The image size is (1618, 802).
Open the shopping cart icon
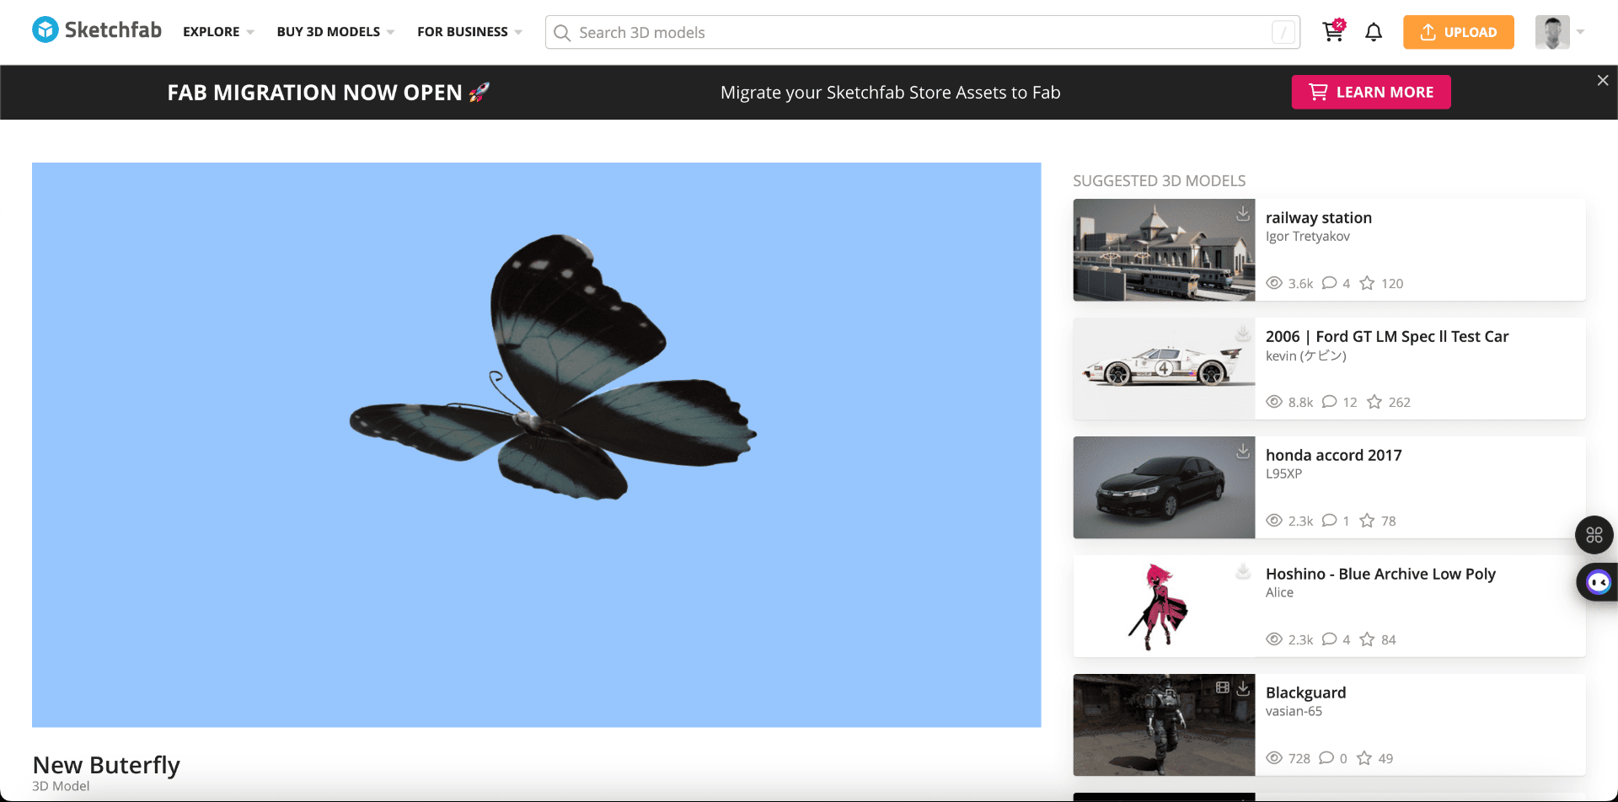click(1333, 31)
